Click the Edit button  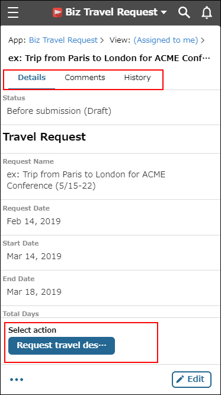click(191, 380)
